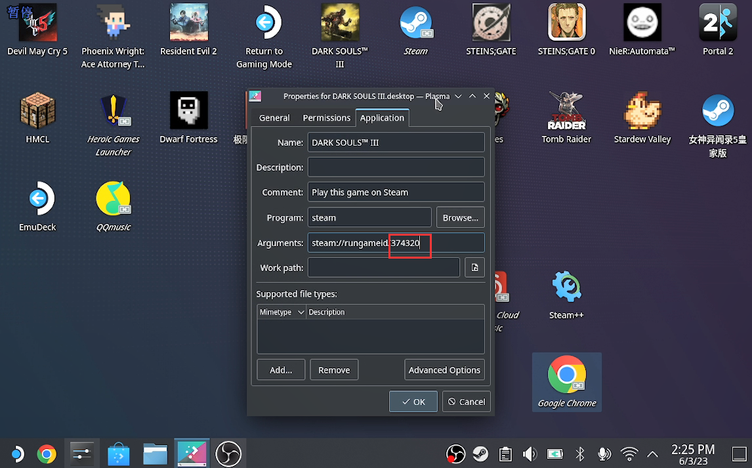Switch to the General tab

pyautogui.click(x=274, y=118)
